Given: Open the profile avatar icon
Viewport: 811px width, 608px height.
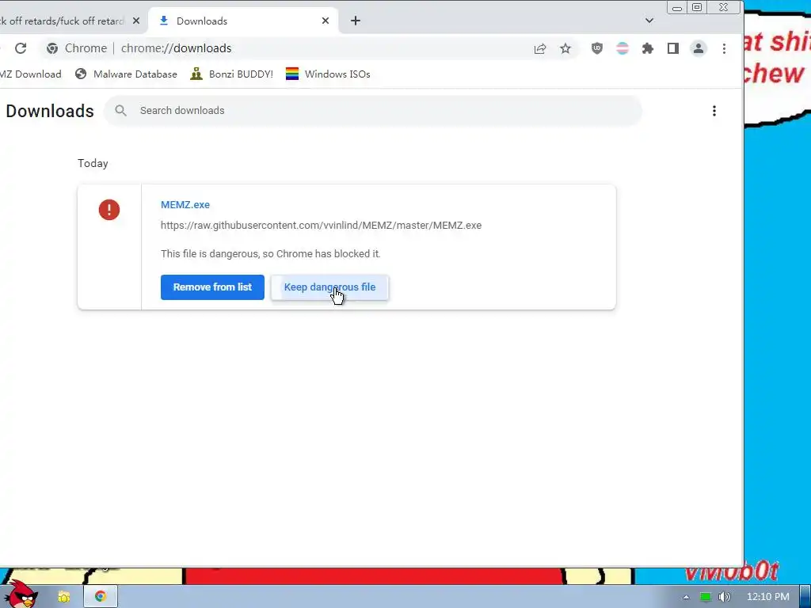Looking at the screenshot, I should [699, 48].
